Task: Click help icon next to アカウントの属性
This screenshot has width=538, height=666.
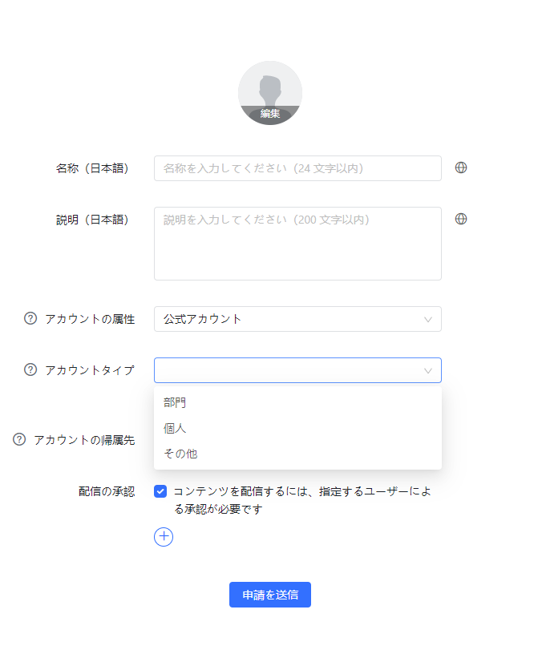Action: coord(30,318)
